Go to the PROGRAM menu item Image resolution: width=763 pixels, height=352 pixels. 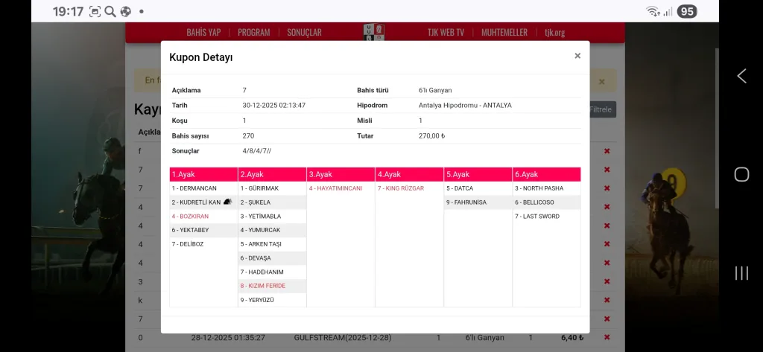coord(254,33)
